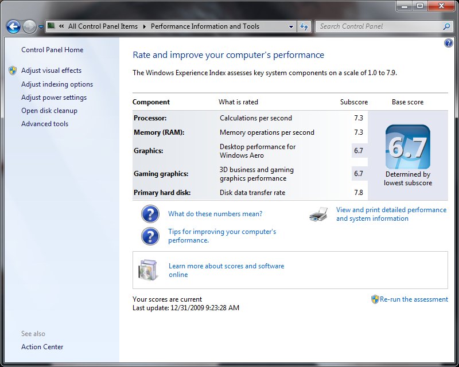Open Adjust visual effects
Image resolution: width=459 pixels, height=367 pixels.
[51, 71]
